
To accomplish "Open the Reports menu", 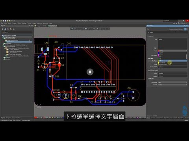I will (x=39, y=23).
